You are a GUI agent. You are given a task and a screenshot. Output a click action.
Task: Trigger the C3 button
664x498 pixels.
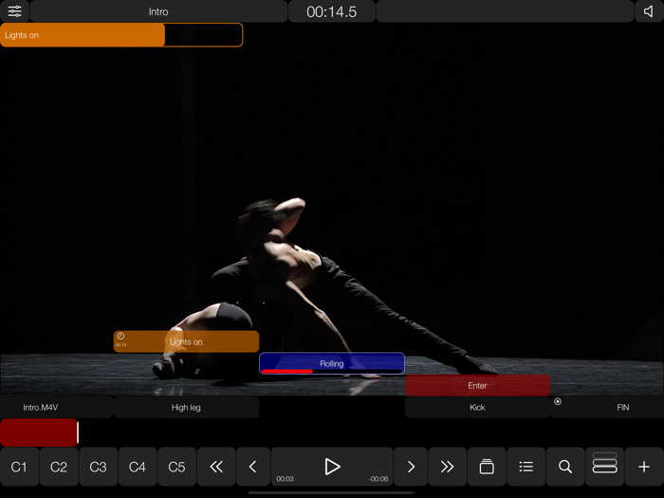(x=98, y=467)
